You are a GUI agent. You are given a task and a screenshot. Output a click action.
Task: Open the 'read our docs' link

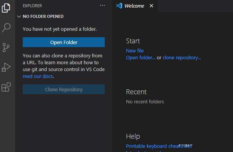coord(38,76)
